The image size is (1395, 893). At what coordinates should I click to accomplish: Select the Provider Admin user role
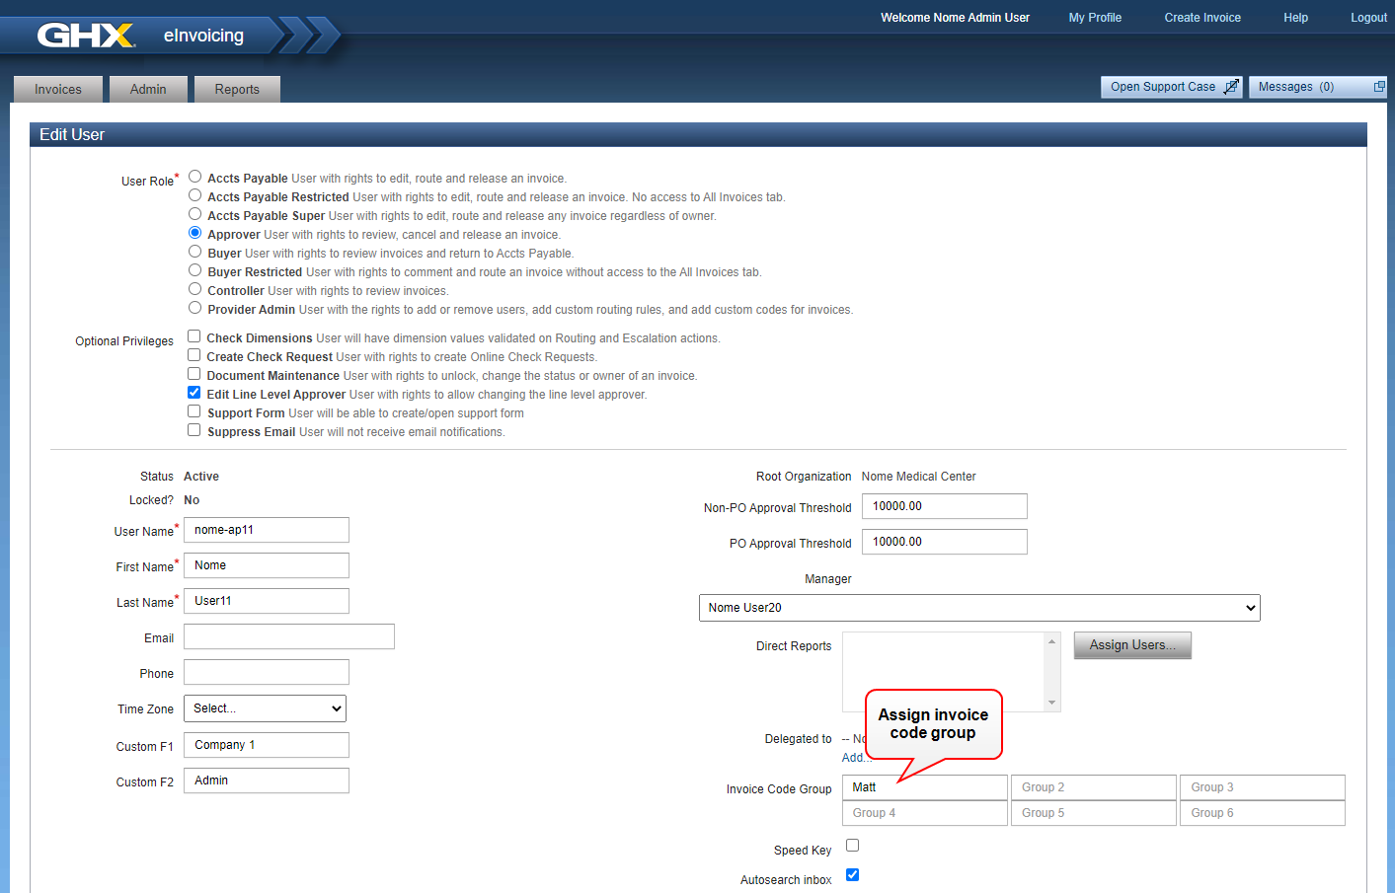(x=195, y=308)
